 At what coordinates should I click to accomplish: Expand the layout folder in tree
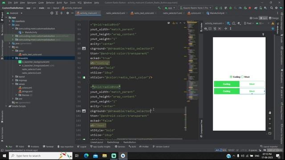pyautogui.click(x=13, y=76)
